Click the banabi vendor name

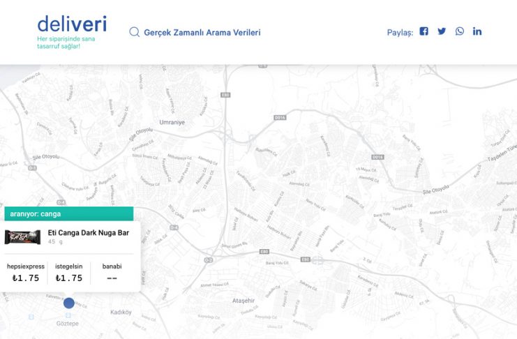tap(112, 266)
